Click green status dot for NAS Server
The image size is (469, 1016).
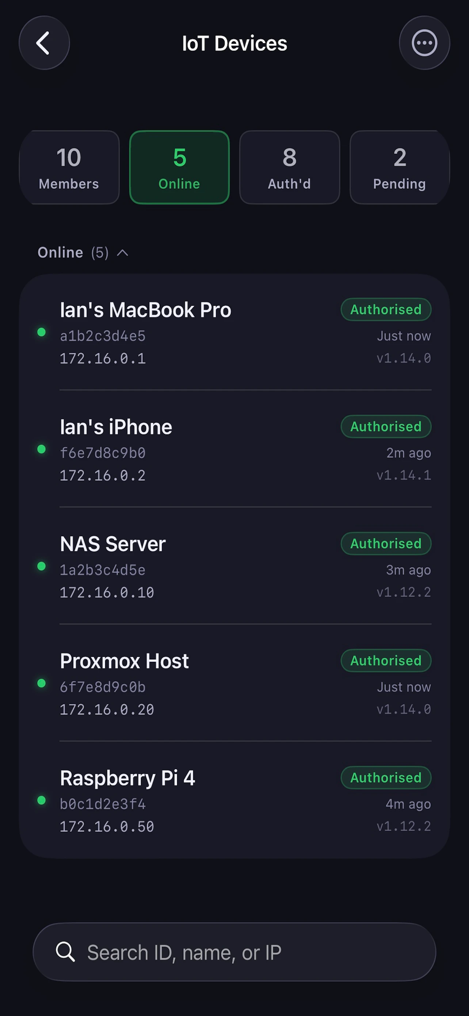[x=41, y=566]
